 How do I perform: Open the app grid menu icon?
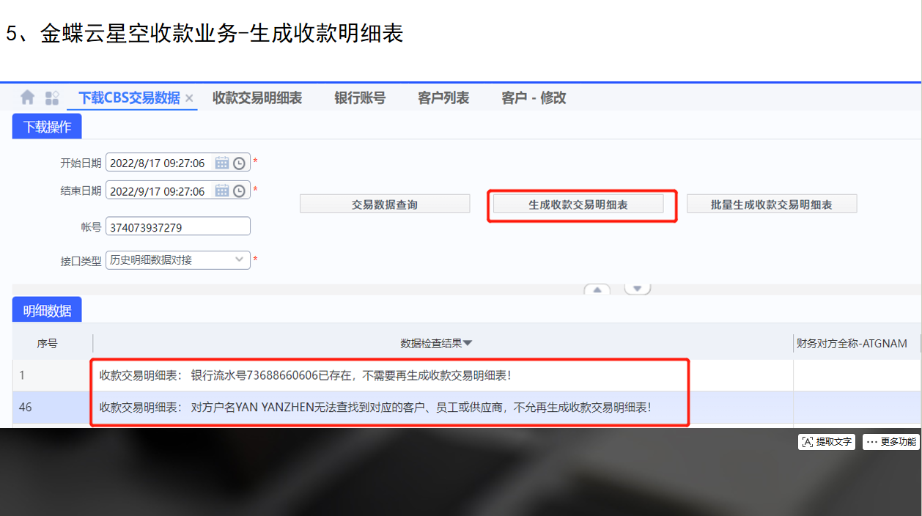(52, 97)
